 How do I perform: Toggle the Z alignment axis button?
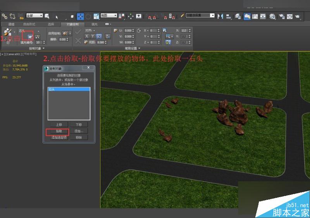[x=99, y=36]
